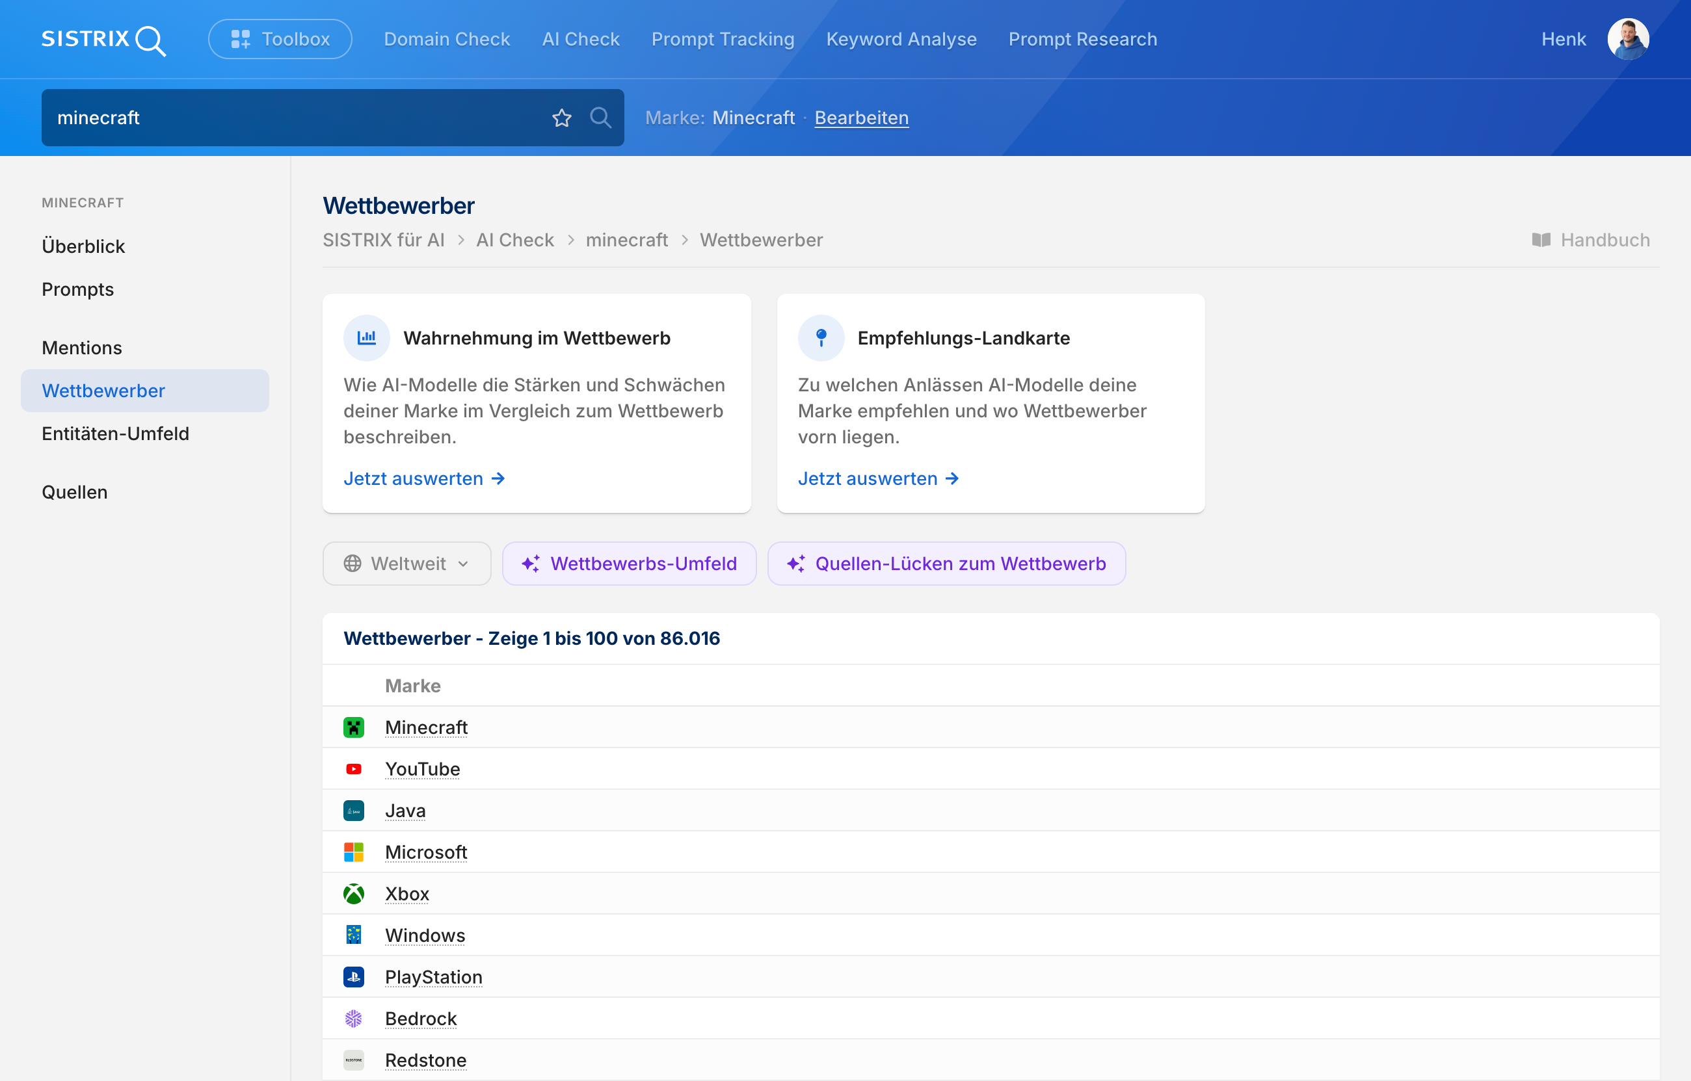Screen dimensions: 1691x1081
Task: Click the Windows row icon
Action: coord(354,935)
